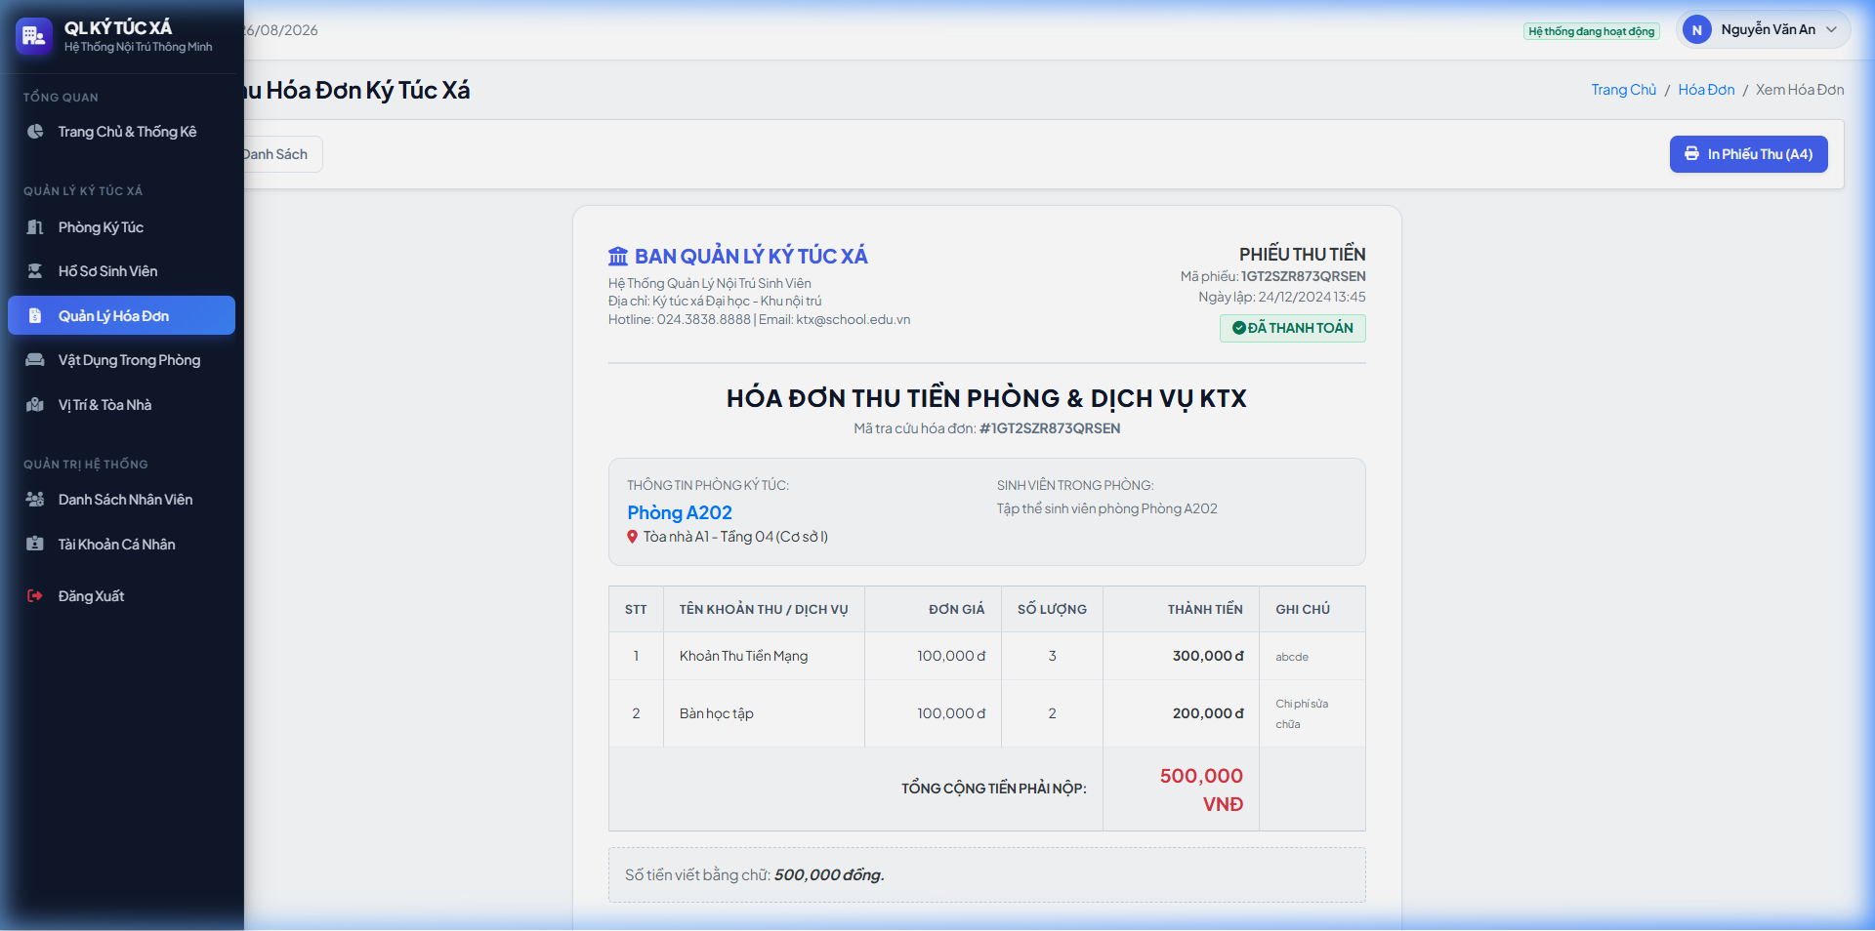Click the green check icon in Đã Thanh Toán badge
This screenshot has height=931, width=1875.
[x=1238, y=328]
